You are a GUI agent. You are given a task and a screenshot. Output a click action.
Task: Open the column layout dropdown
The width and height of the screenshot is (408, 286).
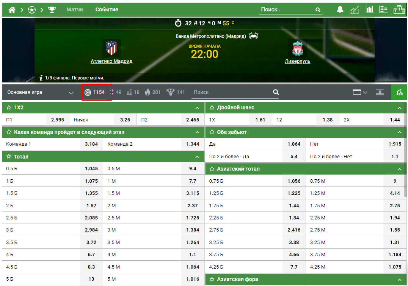click(x=360, y=92)
